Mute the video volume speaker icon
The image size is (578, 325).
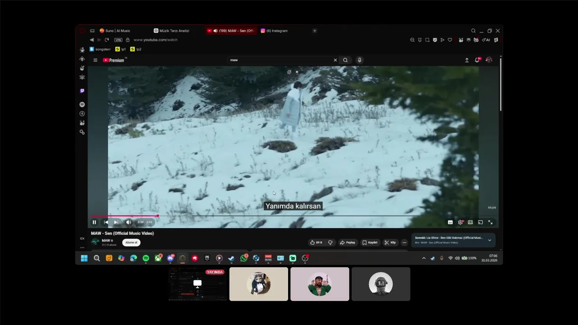coord(129,222)
